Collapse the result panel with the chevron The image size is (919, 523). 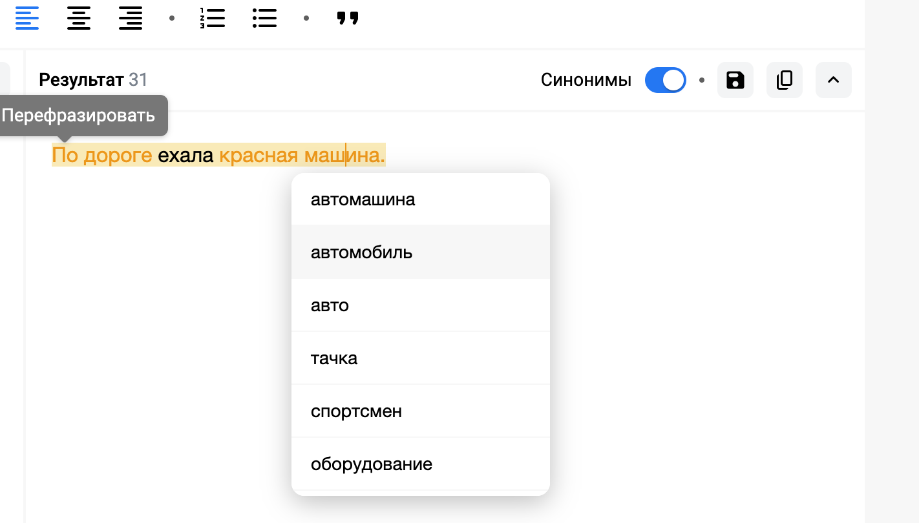click(833, 80)
